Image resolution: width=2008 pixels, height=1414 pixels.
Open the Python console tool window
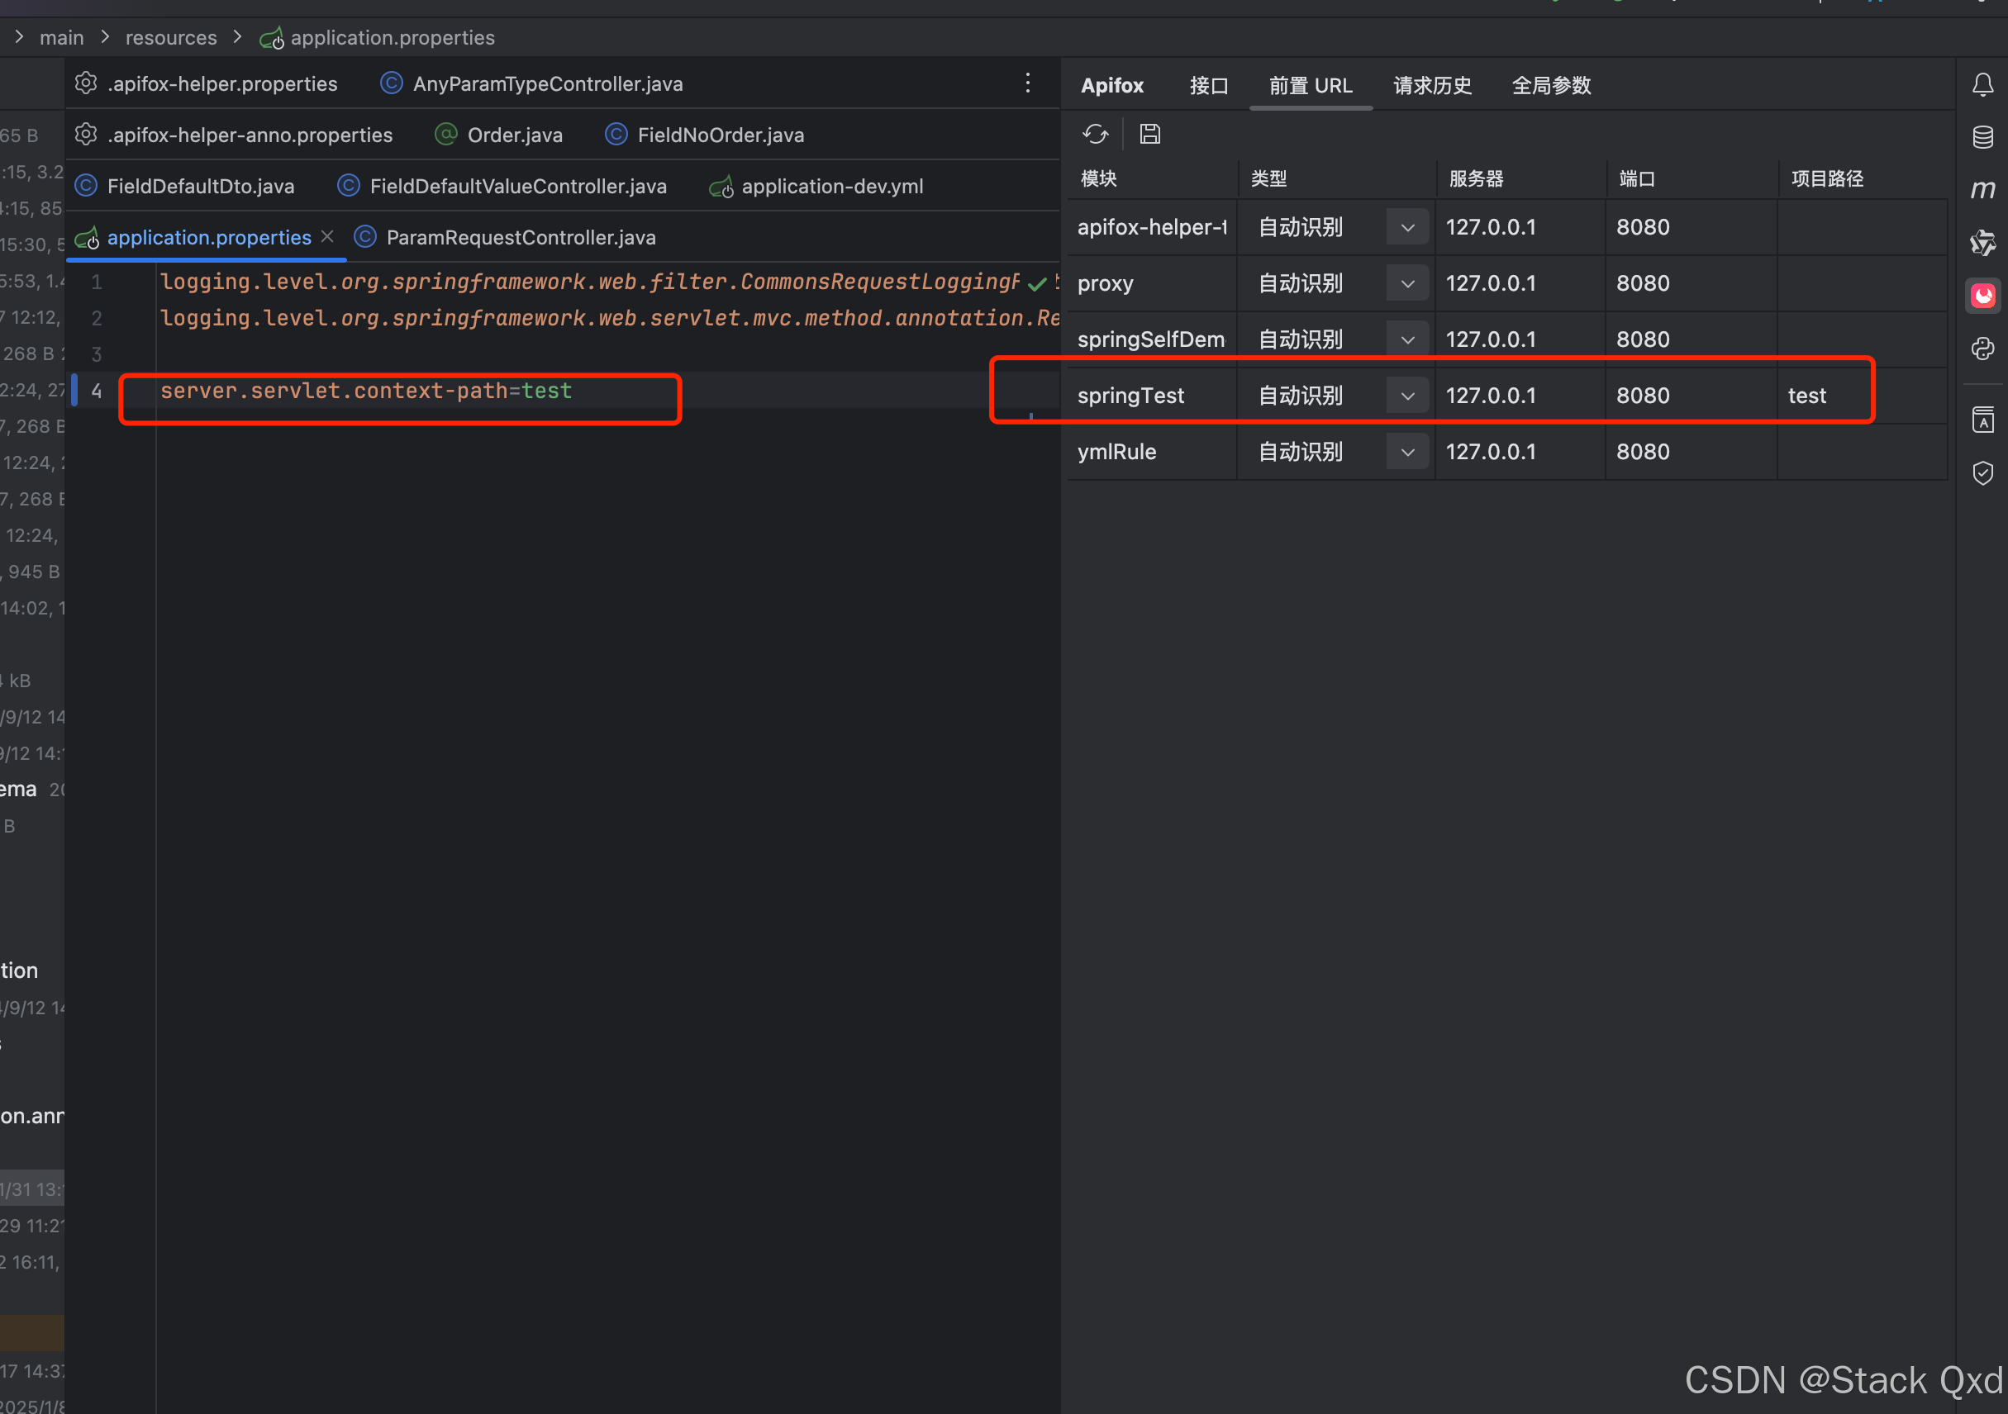[x=1982, y=349]
